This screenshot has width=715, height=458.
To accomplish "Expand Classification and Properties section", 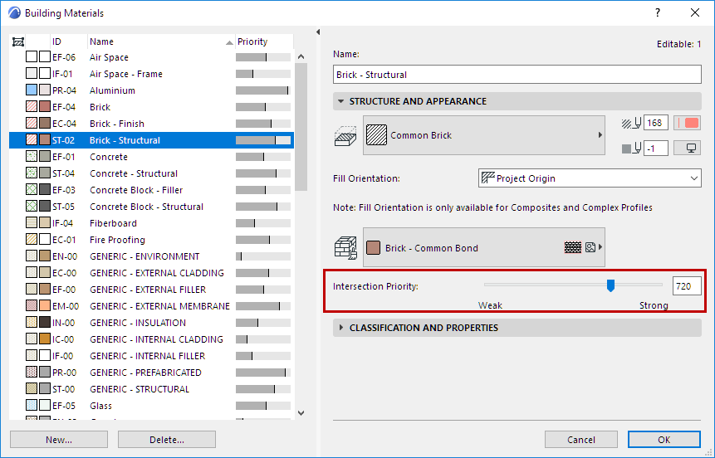I will click(x=340, y=328).
